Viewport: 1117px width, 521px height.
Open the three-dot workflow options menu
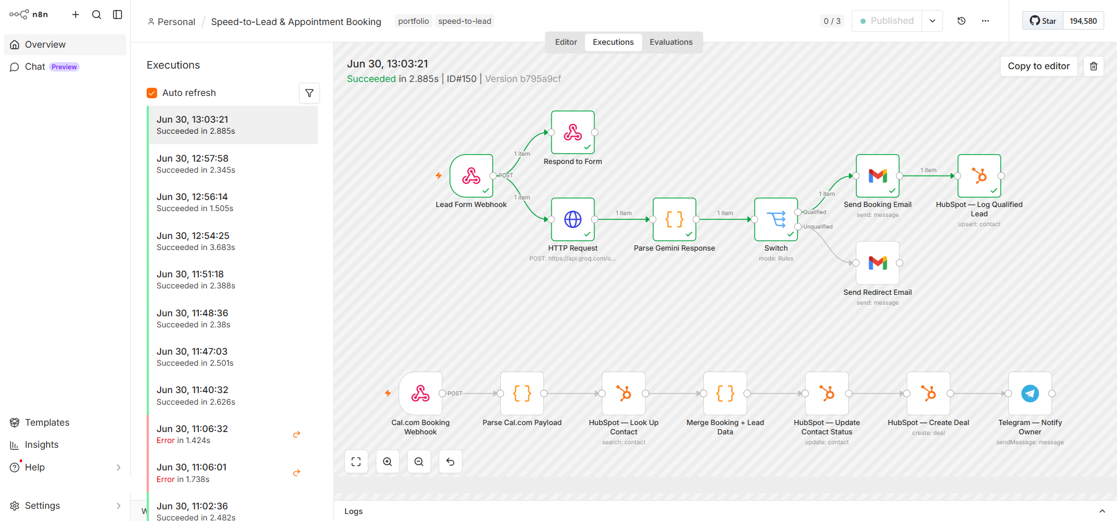click(x=986, y=21)
